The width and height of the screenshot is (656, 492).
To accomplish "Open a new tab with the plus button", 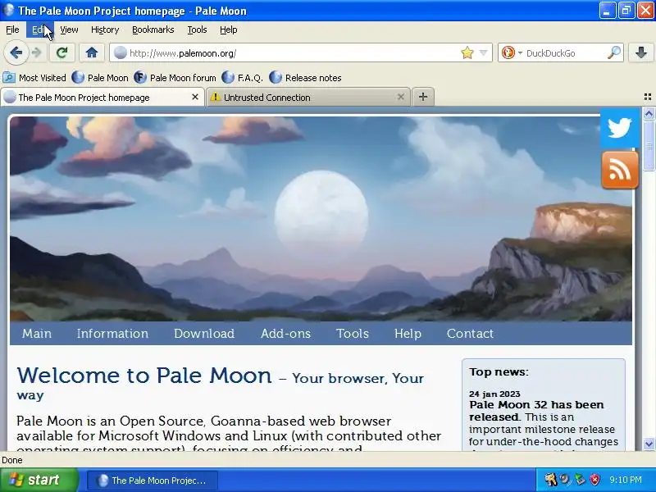I will (x=423, y=97).
